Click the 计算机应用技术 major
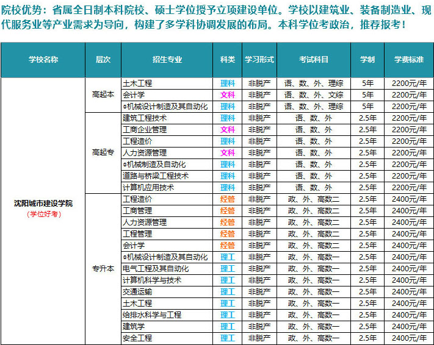The height and width of the screenshot is (345, 434). tap(148, 188)
